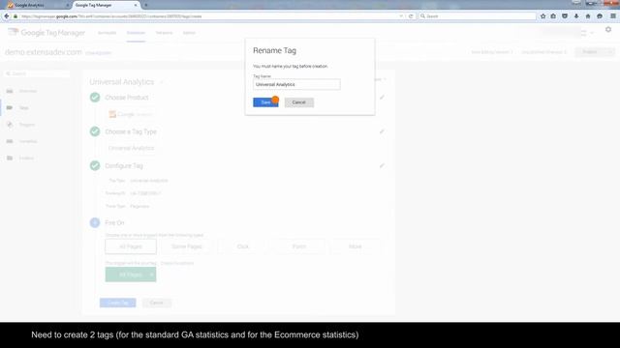Select the Some Pages trigger option
The image size is (620, 348).
187,246
